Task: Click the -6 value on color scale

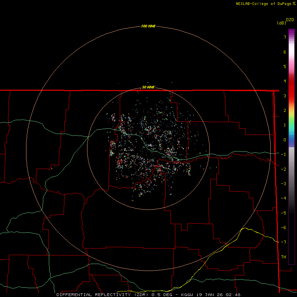Action: coord(283,228)
